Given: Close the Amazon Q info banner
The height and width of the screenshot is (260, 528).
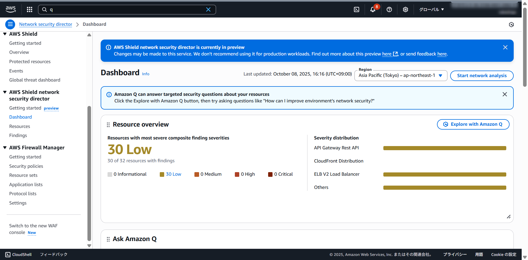Looking at the screenshot, I should (x=505, y=94).
